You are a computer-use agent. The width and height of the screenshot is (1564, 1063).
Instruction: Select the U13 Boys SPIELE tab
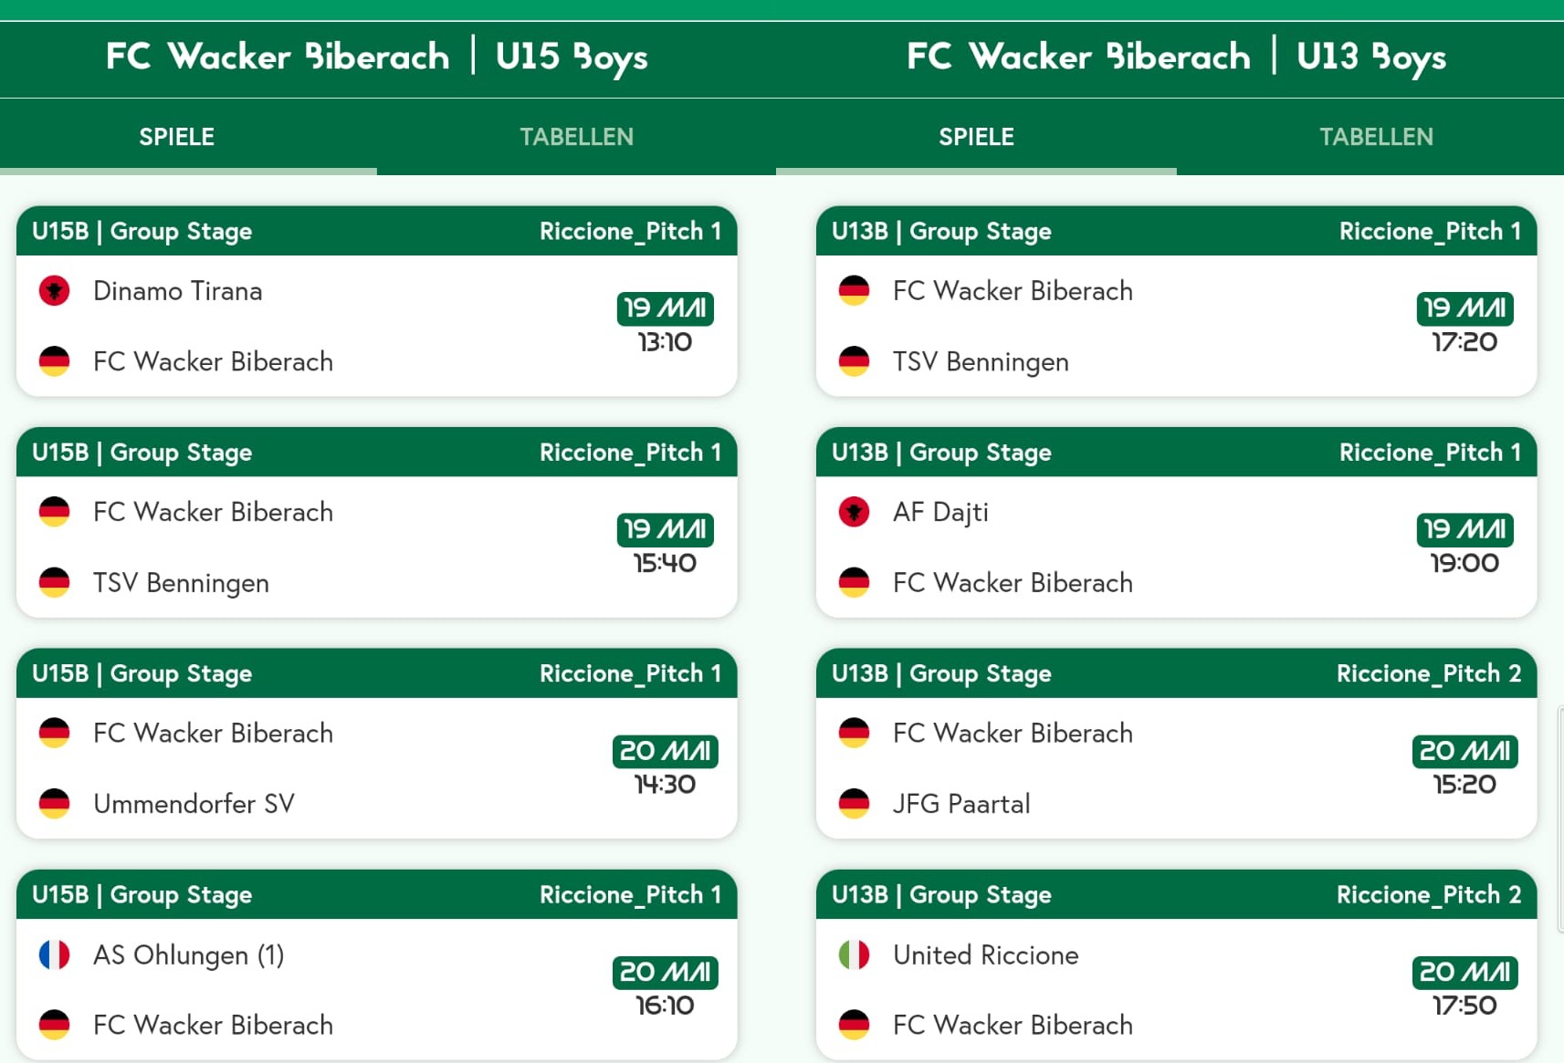click(976, 137)
